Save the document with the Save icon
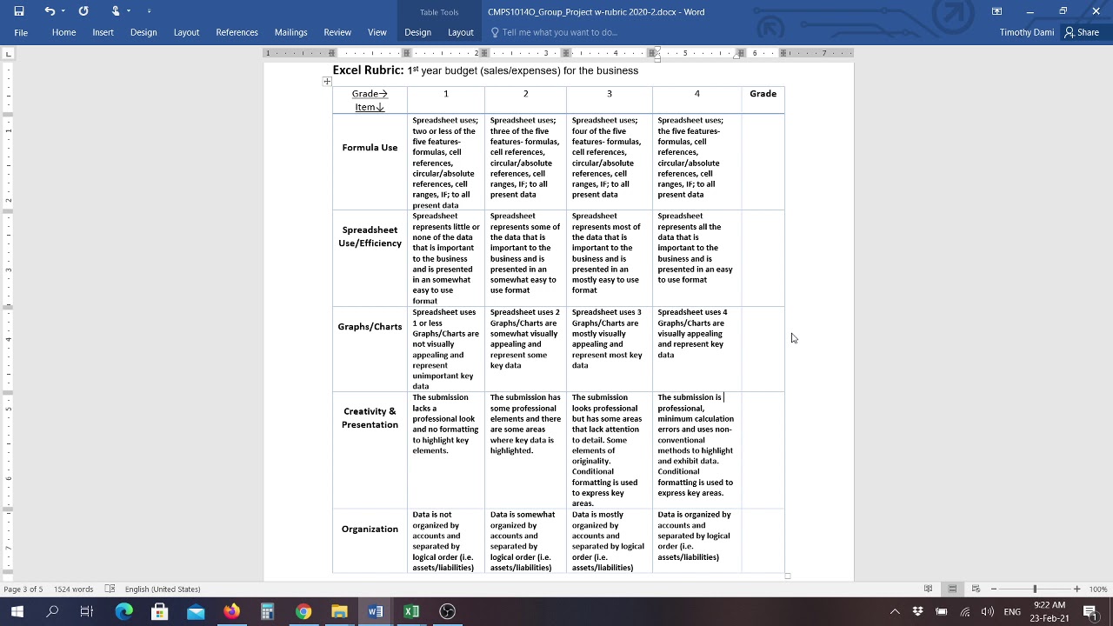Viewport: 1113px width, 626px height. coord(19,11)
